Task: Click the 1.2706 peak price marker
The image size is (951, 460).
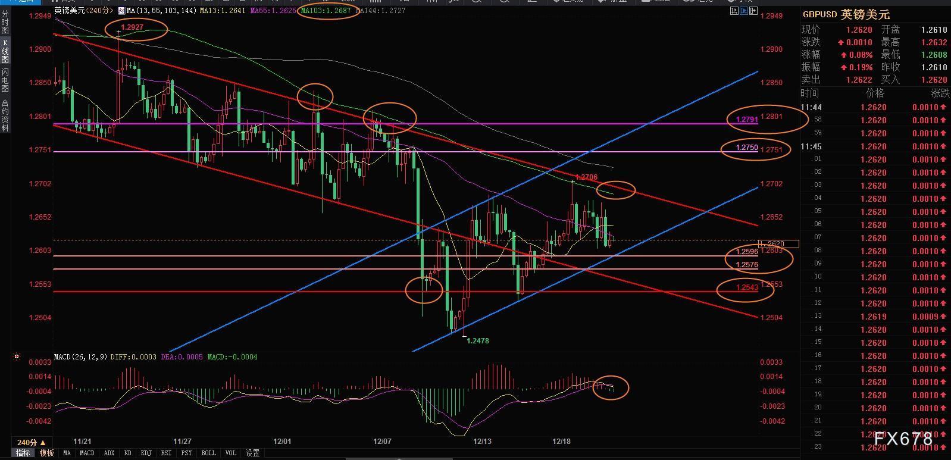Action: point(587,177)
